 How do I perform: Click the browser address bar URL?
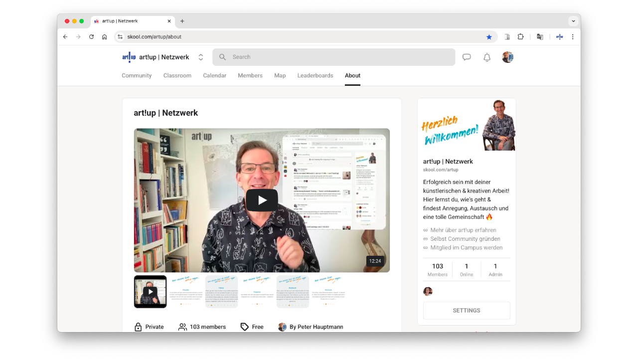154,37
